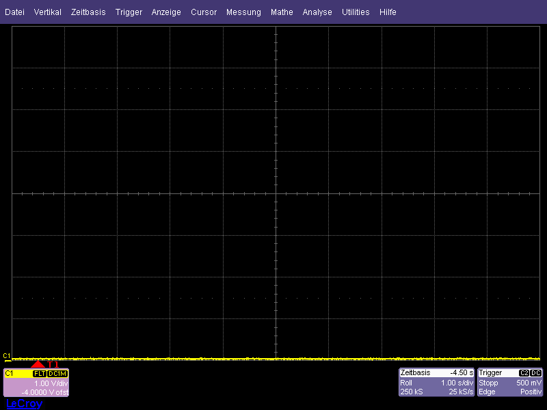Open the Vertikal menu
Image resolution: width=547 pixels, height=410 pixels.
[47, 12]
